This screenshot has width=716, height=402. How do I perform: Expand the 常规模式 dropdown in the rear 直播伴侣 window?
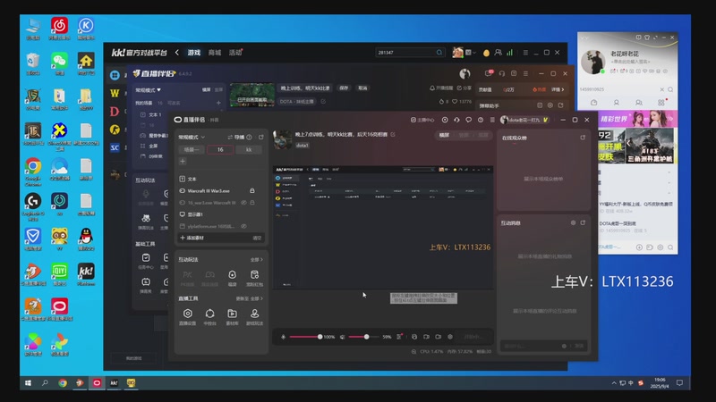(148, 90)
